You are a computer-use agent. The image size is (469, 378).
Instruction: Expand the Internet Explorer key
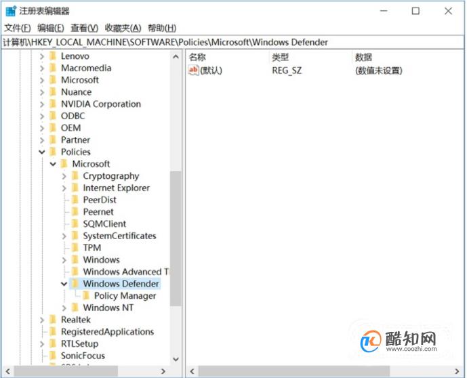64,188
